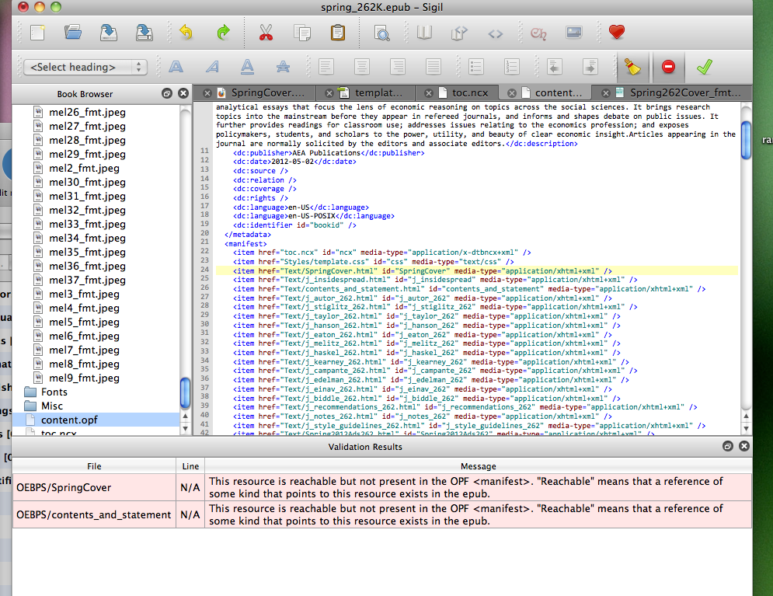Click the green Redo arrow
773x596 pixels.
coord(223,33)
